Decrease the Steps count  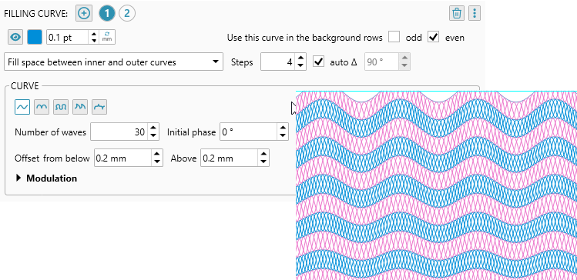(300, 65)
